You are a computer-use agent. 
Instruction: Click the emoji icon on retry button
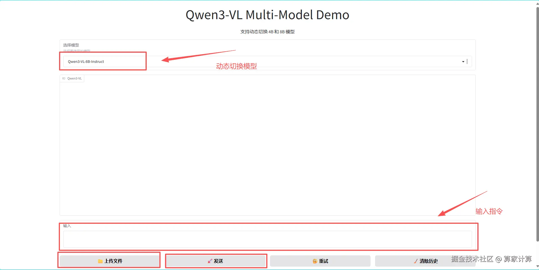pos(315,261)
